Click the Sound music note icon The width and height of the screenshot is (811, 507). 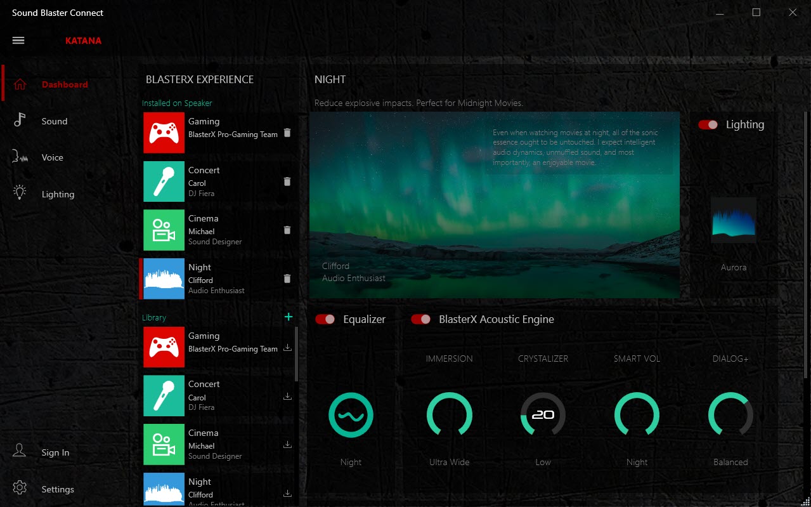tap(20, 121)
